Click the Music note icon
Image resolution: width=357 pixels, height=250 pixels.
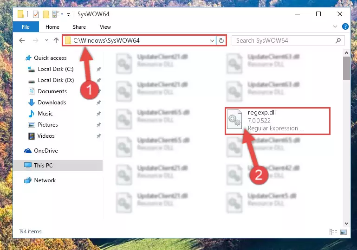pyautogui.click(x=32, y=114)
